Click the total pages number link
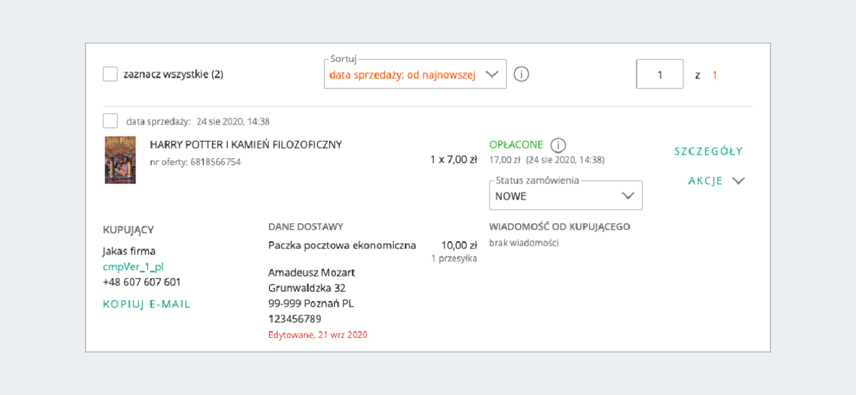The width and height of the screenshot is (856, 395). click(715, 75)
